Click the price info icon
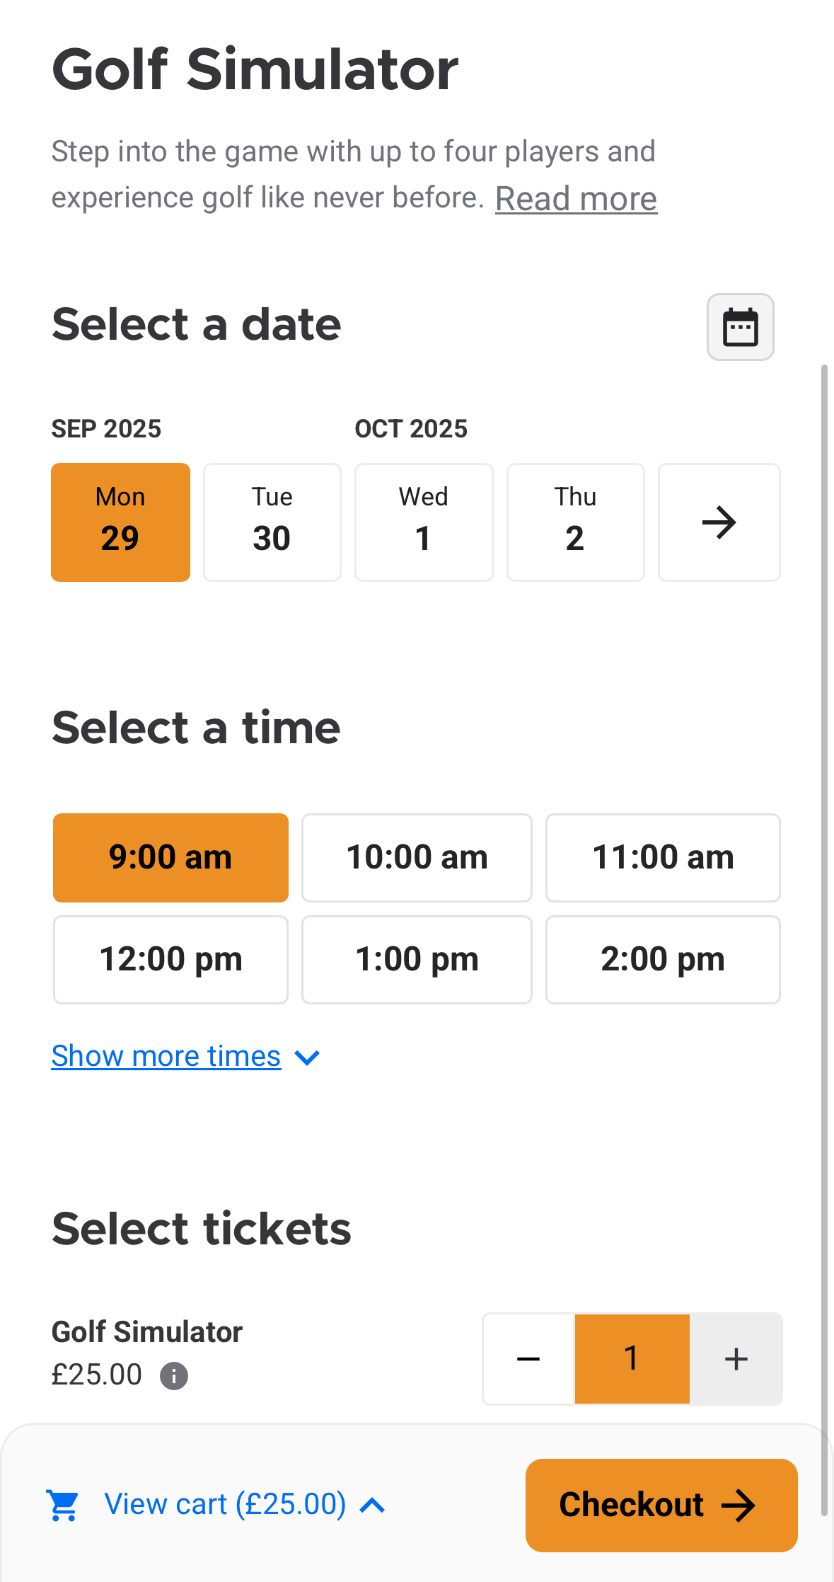 click(x=174, y=1376)
